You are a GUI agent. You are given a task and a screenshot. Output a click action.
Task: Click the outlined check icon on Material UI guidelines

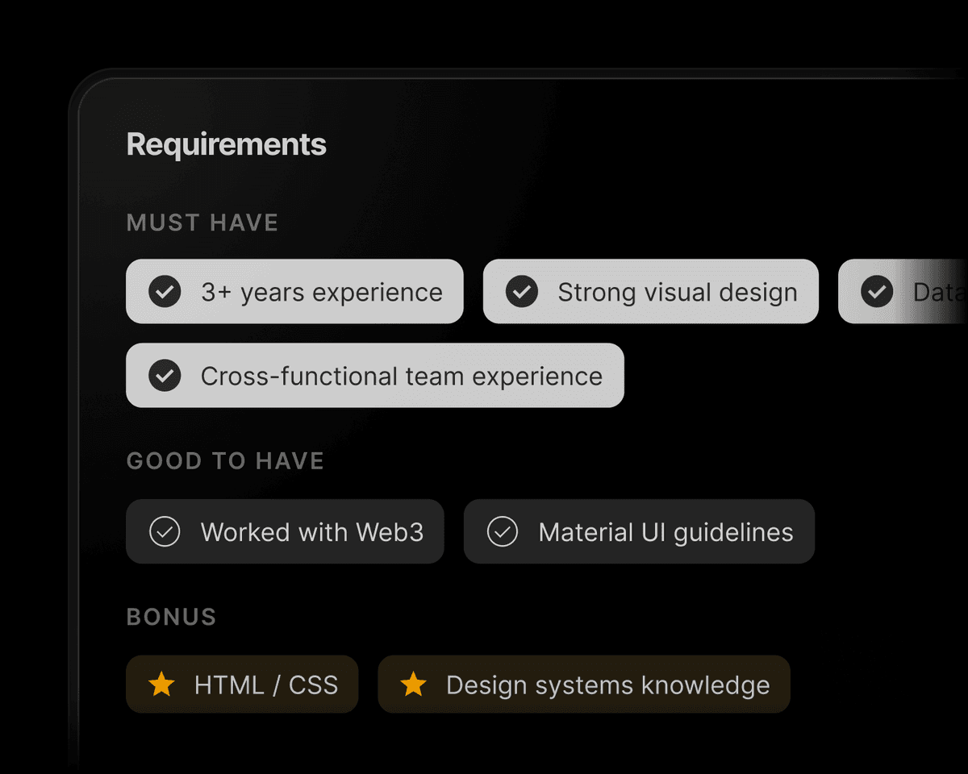pyautogui.click(x=503, y=531)
